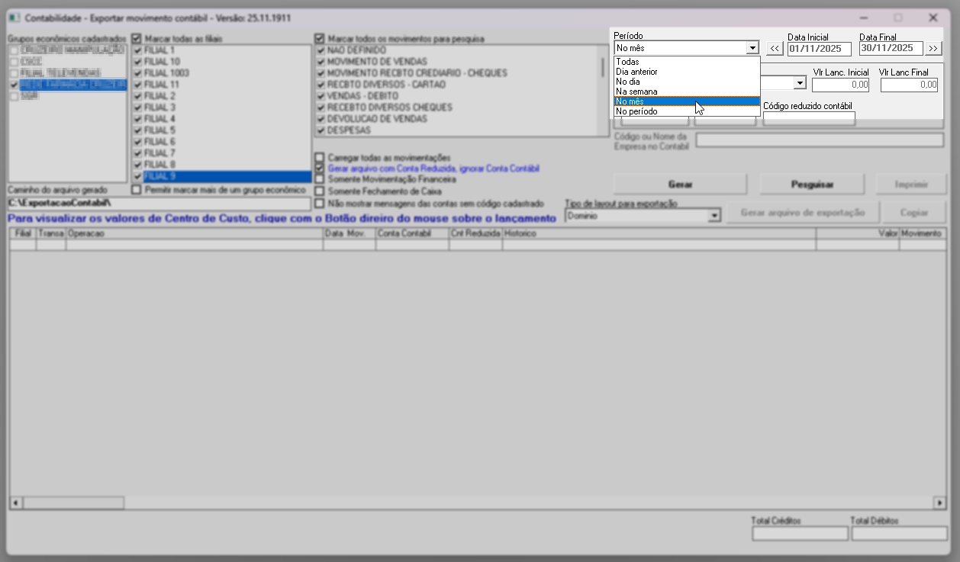
Task: Click the 'Cnt Reduzida' column header
Action: 475,233
